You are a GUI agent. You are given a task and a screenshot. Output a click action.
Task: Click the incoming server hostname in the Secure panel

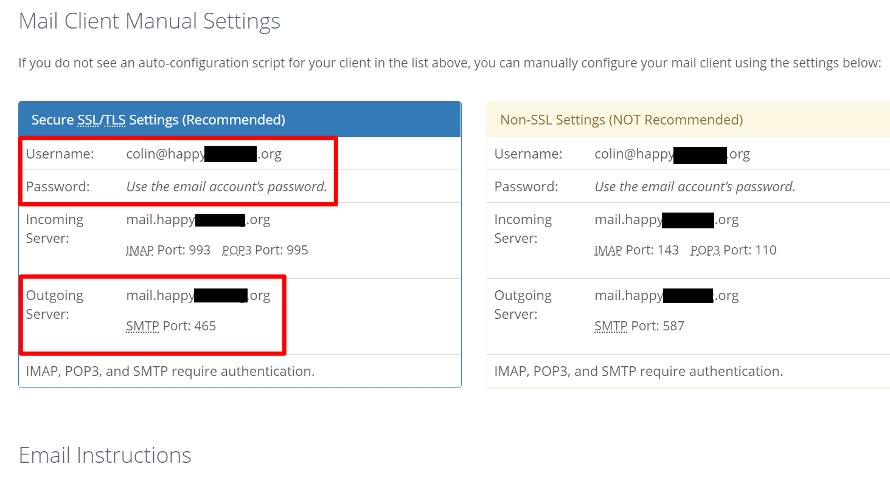coord(198,220)
